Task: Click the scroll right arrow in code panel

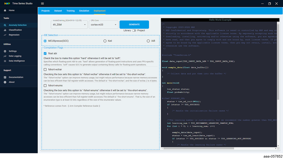Action: (276, 149)
